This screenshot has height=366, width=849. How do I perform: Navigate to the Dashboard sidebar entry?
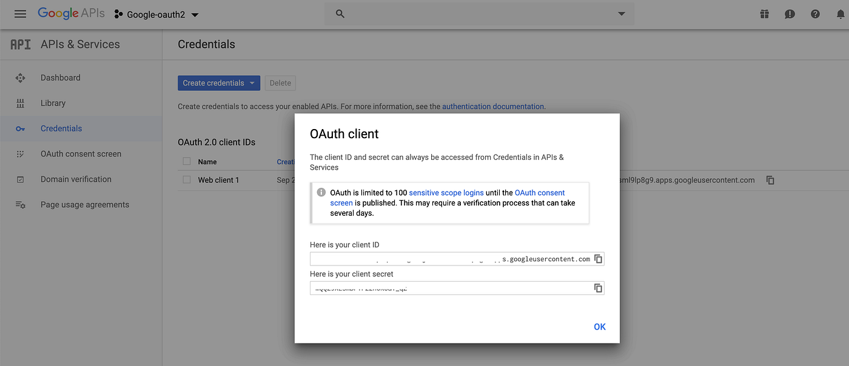(x=60, y=78)
